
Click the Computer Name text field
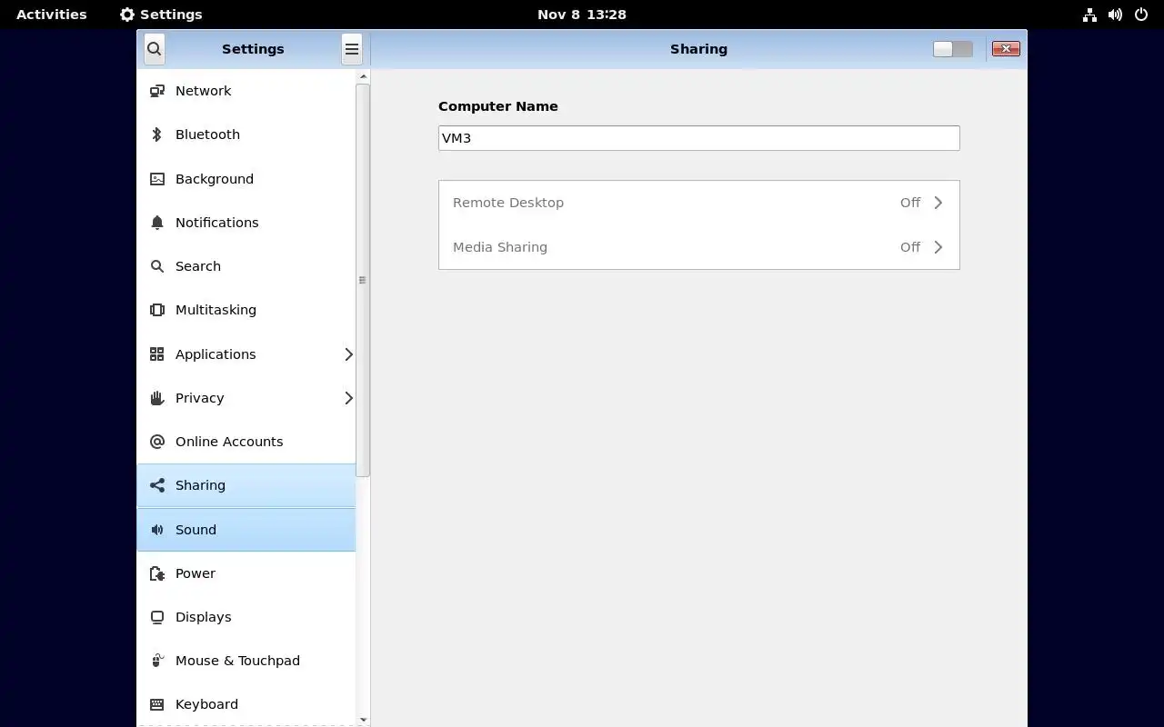(698, 138)
